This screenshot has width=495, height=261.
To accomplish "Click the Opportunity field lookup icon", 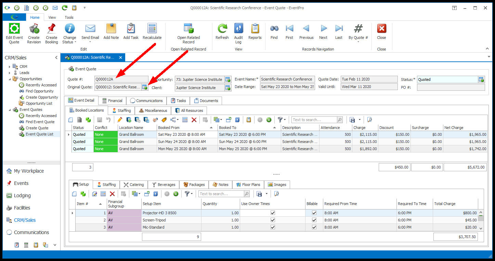I will click(x=228, y=79).
